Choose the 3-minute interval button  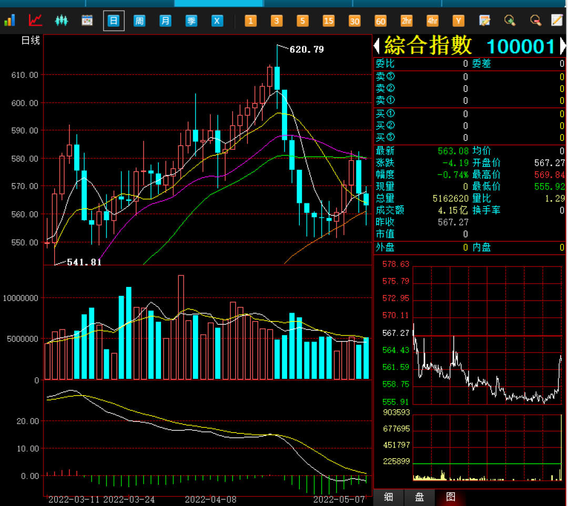(277, 20)
